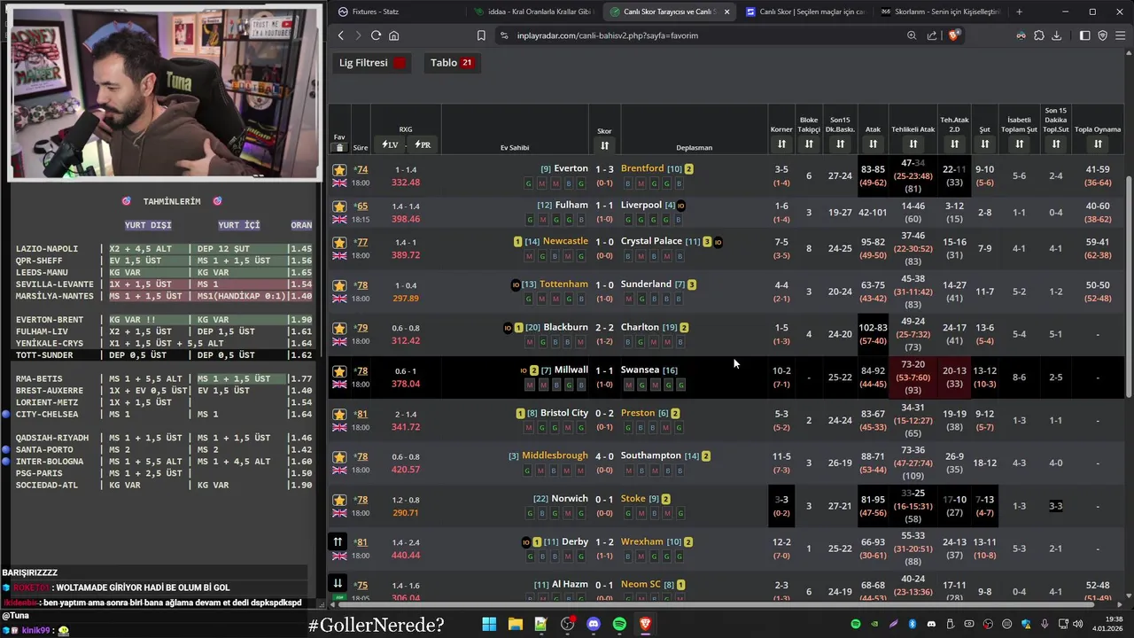This screenshot has height=638, width=1134.
Task: Close the Canlı Skor Tarayıcısı tab
Action: (726, 12)
